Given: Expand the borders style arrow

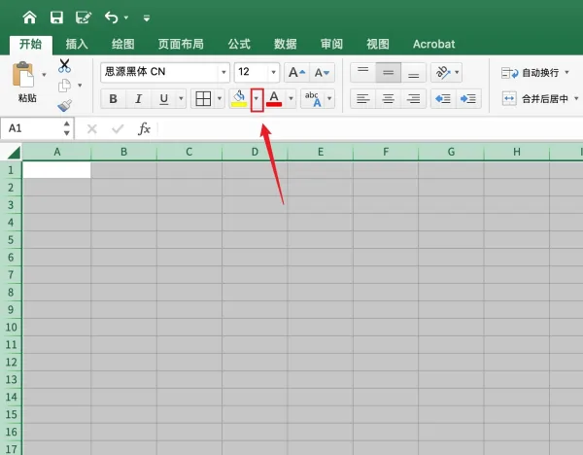Looking at the screenshot, I should [x=220, y=99].
